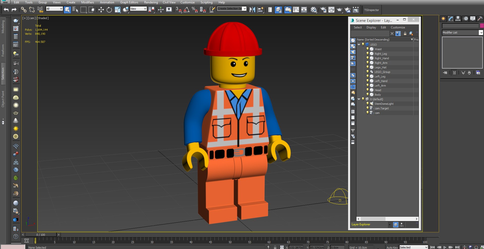Click the [Shaded] viewport label

[43, 18]
